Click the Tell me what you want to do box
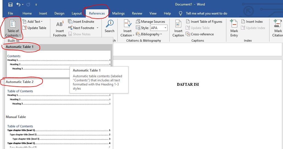The height and width of the screenshot is (149, 283). coord(207,13)
